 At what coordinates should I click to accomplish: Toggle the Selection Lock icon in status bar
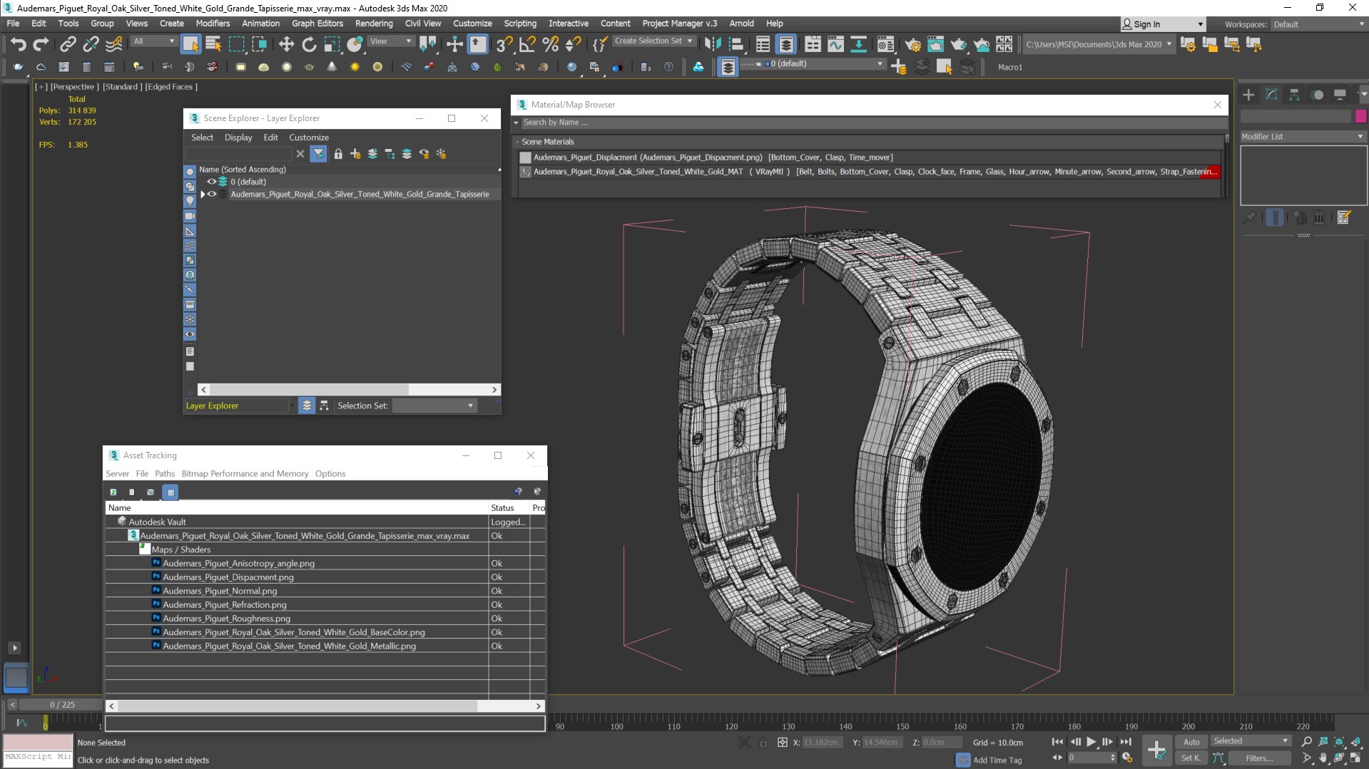[763, 743]
